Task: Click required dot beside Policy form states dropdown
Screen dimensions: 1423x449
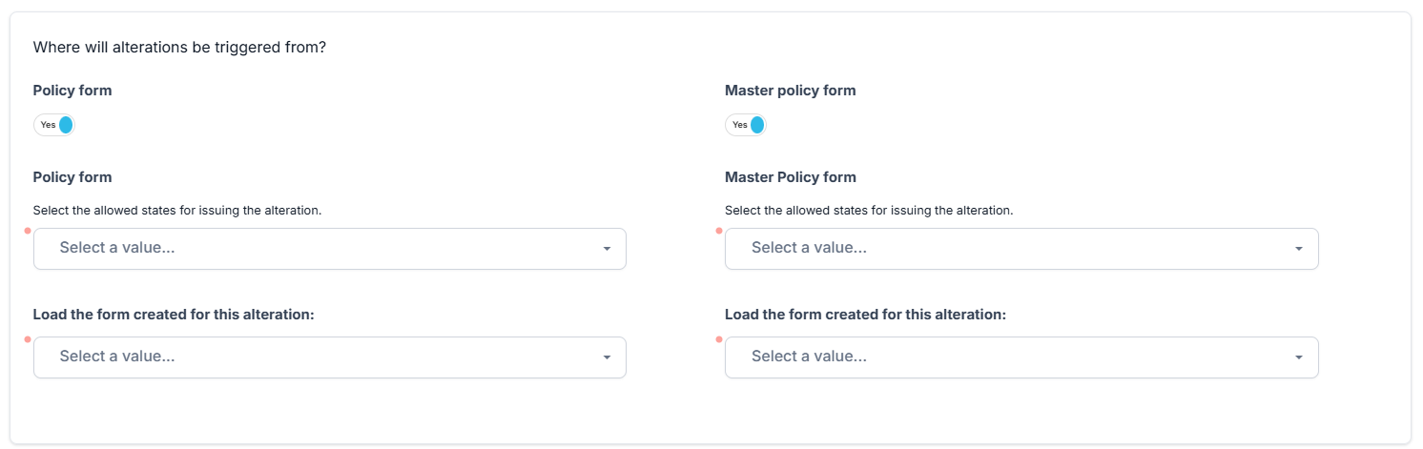Action: click(28, 231)
